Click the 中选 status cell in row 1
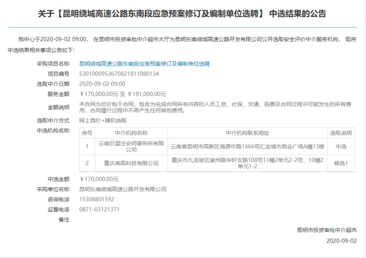 coord(341,146)
